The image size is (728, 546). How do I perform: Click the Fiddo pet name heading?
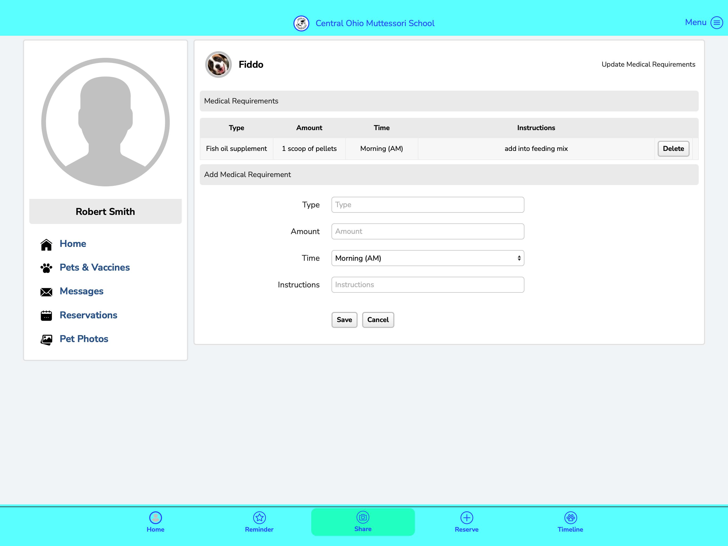tap(251, 65)
